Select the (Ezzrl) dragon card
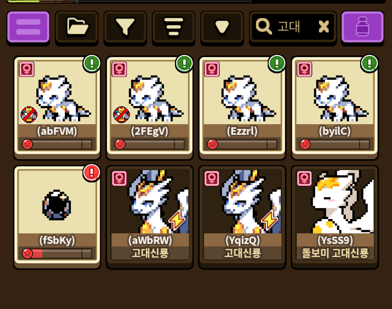 242,107
